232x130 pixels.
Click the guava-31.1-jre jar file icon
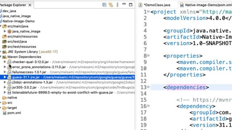click(x=9, y=77)
